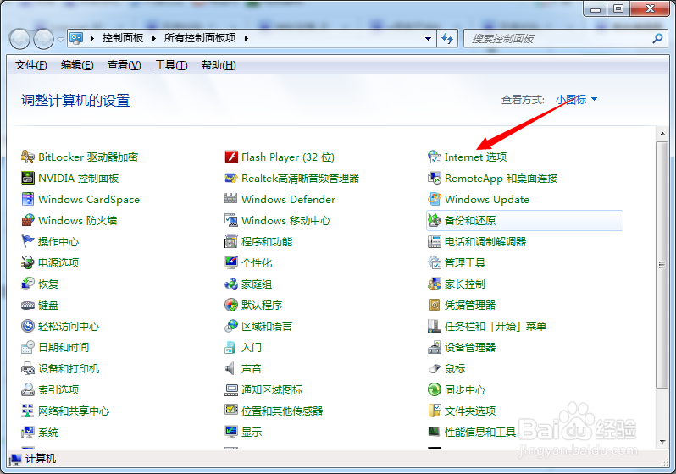Open the 查看方式 小图标 dropdown
This screenshot has height=474, width=676.
click(x=576, y=100)
